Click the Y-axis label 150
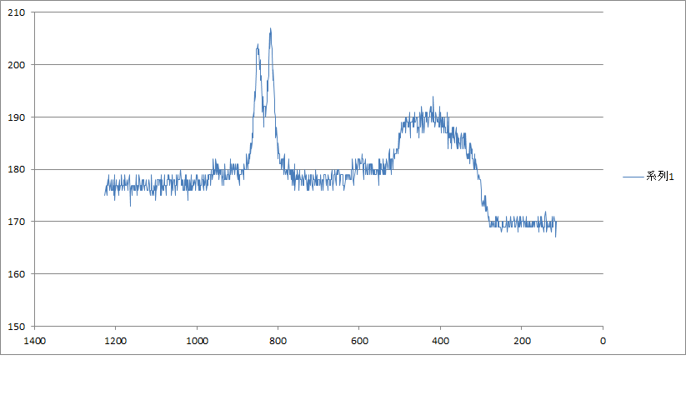The image size is (686, 400). (x=16, y=327)
